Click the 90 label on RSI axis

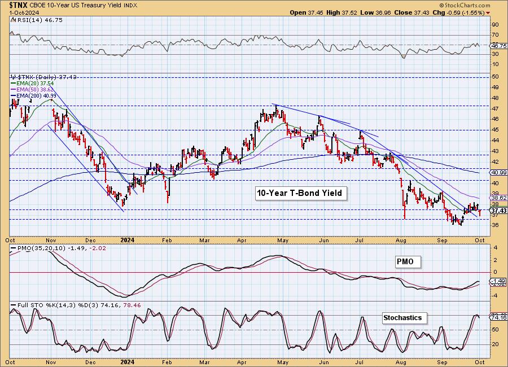(496, 25)
